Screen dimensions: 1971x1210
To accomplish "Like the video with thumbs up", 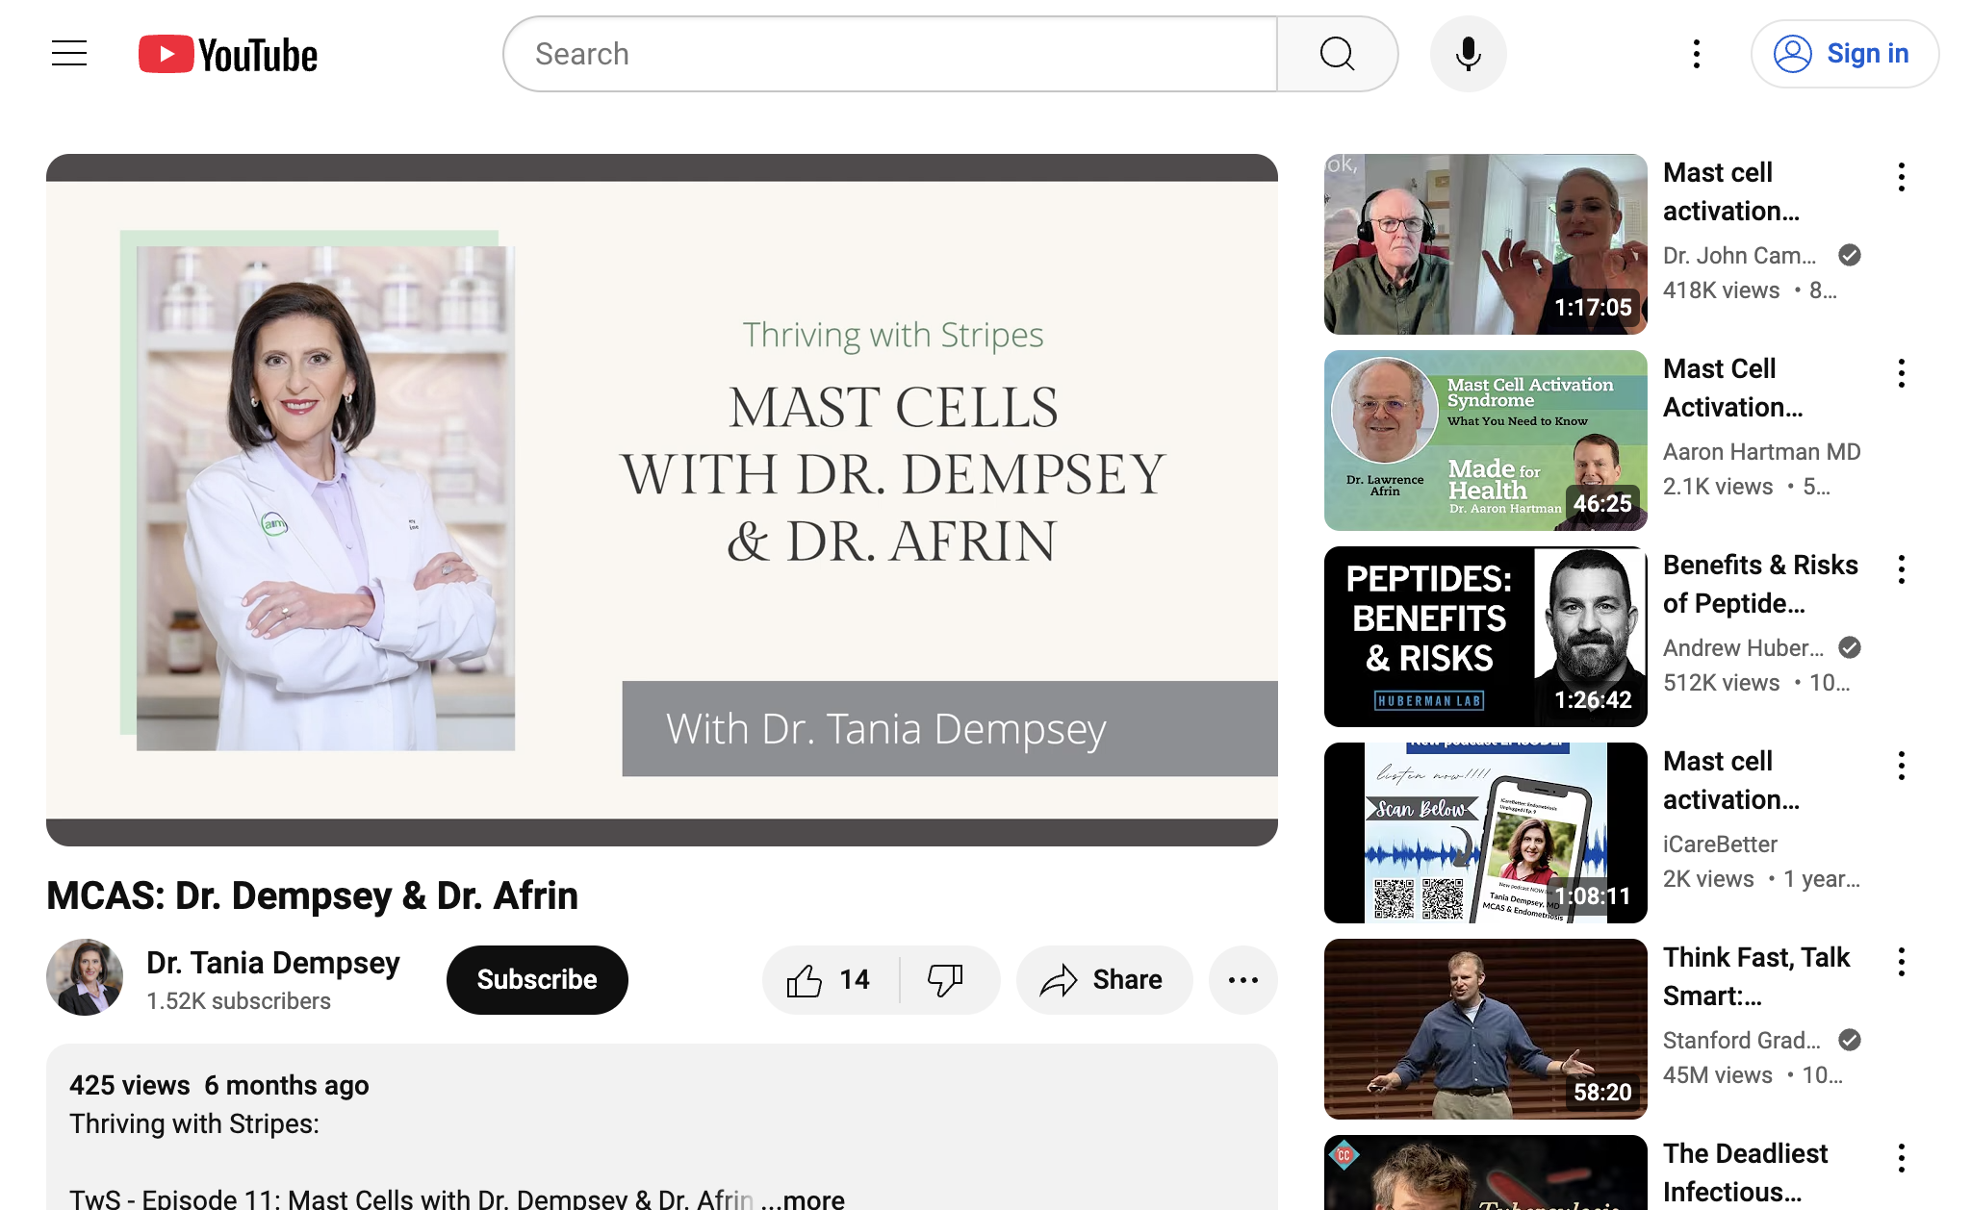I will coord(830,980).
